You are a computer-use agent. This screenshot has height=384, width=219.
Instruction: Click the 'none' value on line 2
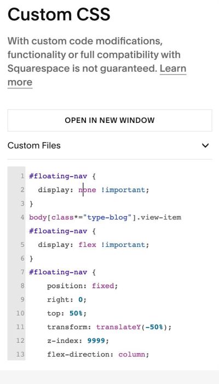(x=87, y=190)
